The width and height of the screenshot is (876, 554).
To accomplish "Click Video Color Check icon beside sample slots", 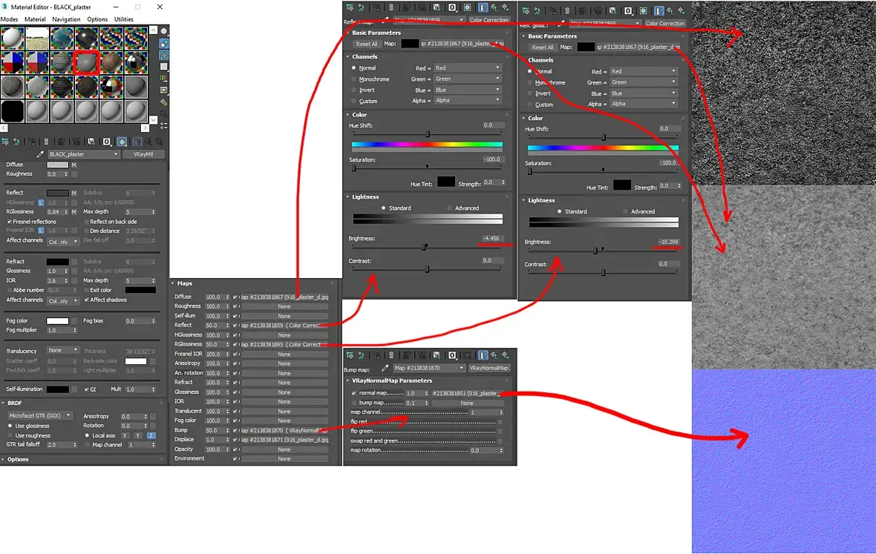I will pos(163,78).
